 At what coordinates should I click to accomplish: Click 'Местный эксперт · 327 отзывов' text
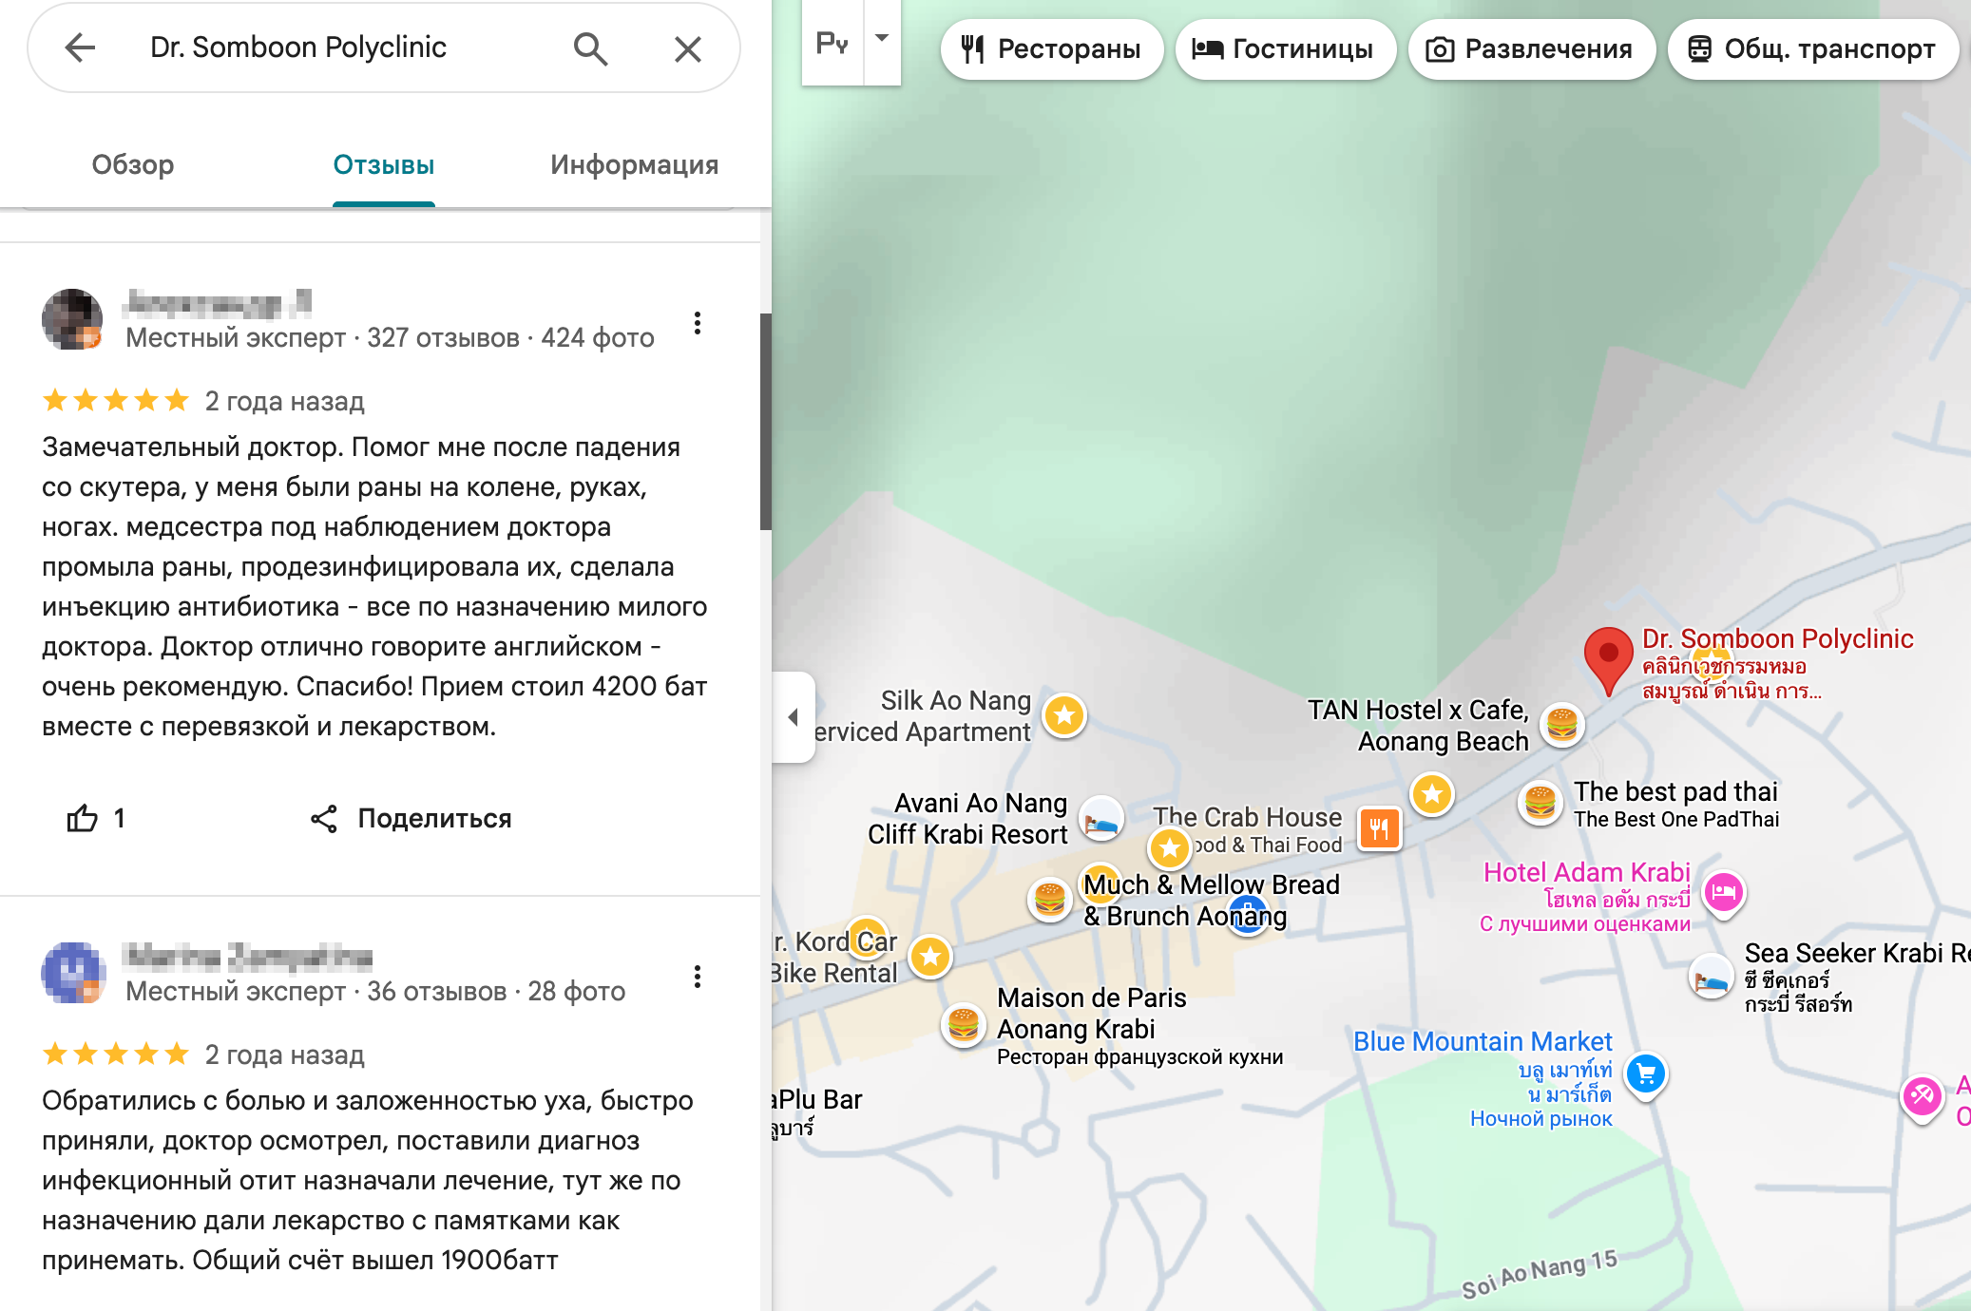[322, 337]
